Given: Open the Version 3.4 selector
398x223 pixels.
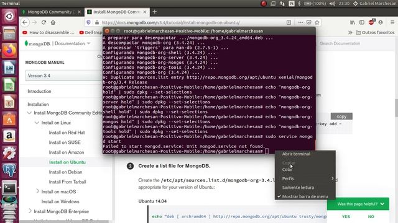Looking at the screenshot, I should (x=63, y=76).
